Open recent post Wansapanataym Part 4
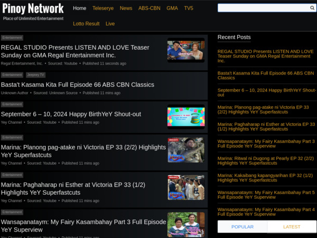Image resolution: width=317 pixels, height=238 pixels. (x=266, y=212)
